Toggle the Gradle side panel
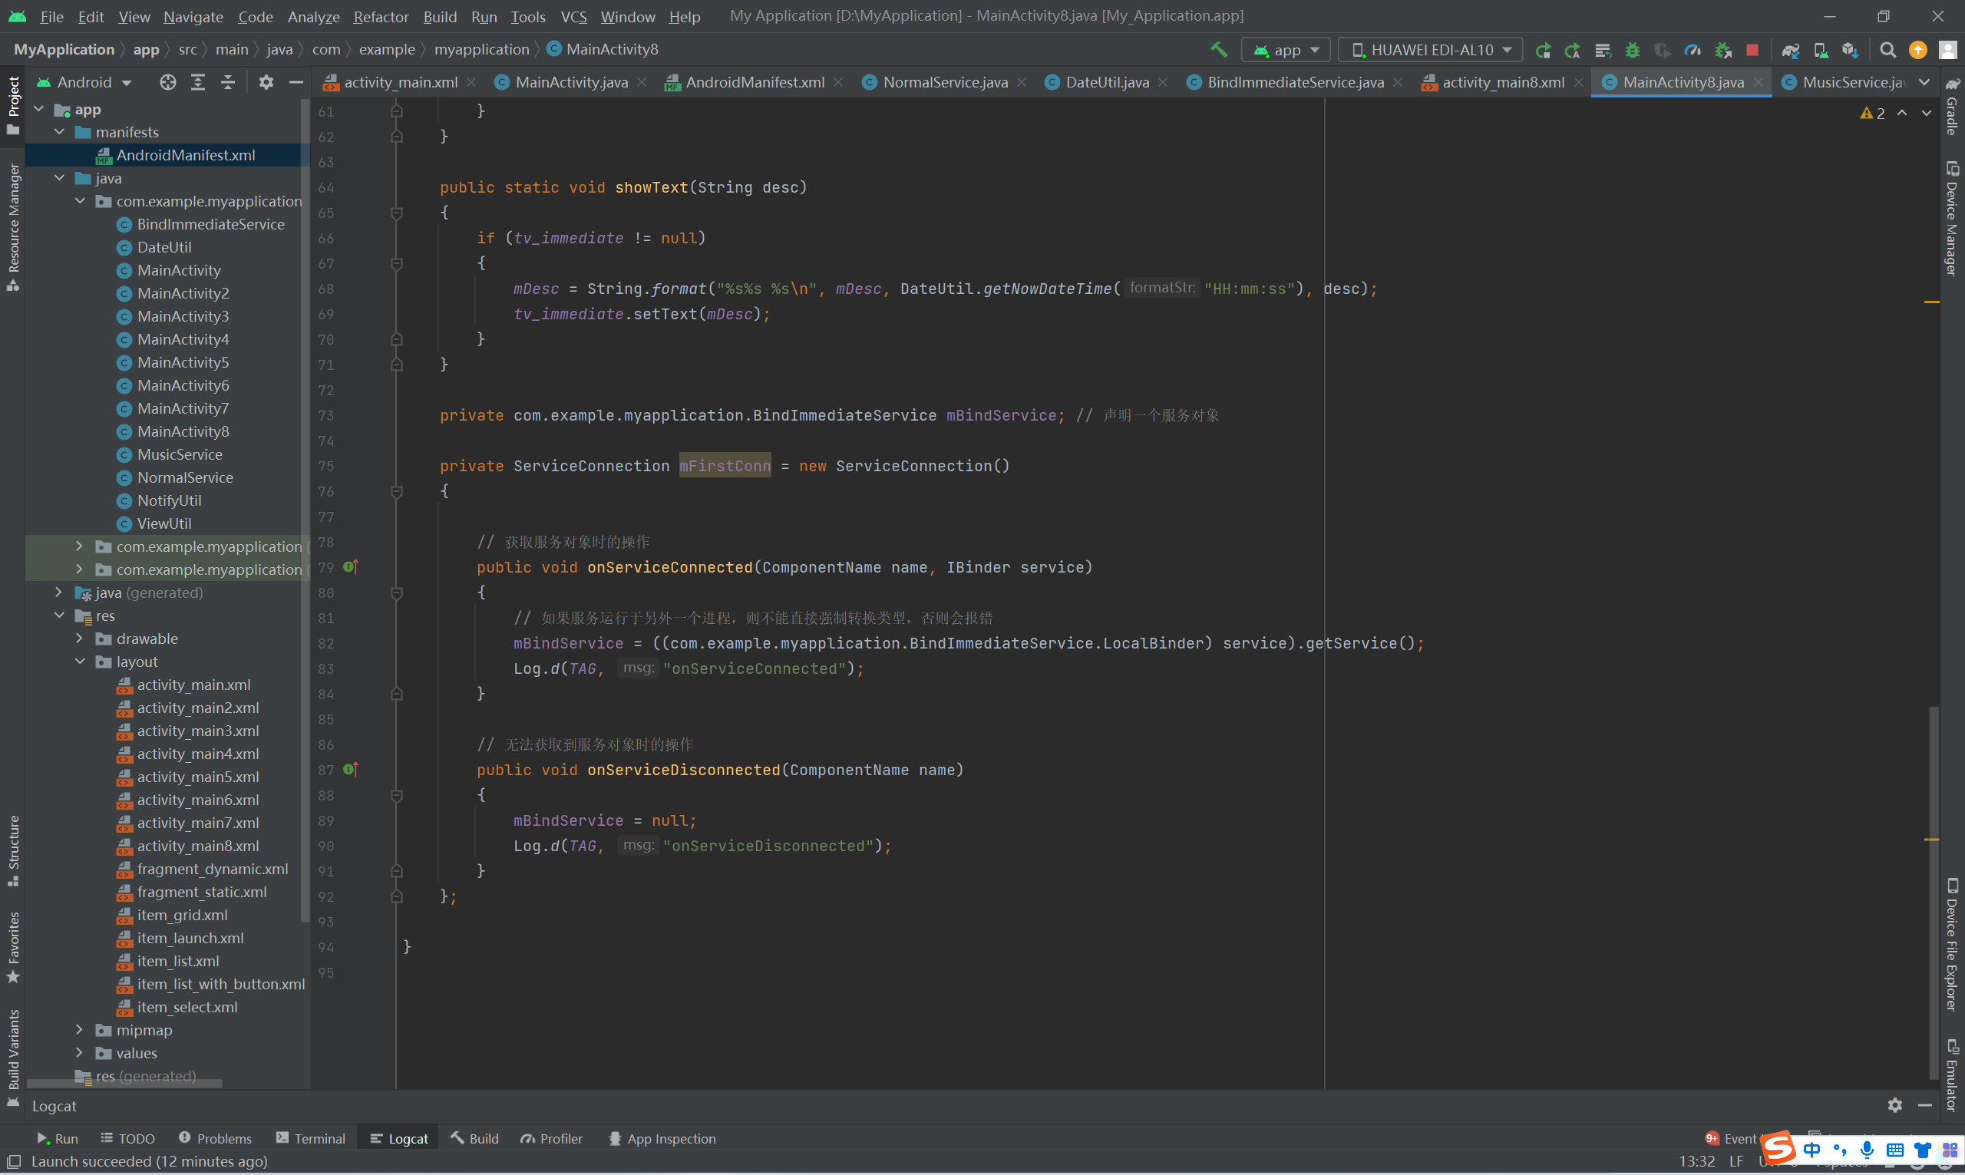 pos(1952,107)
